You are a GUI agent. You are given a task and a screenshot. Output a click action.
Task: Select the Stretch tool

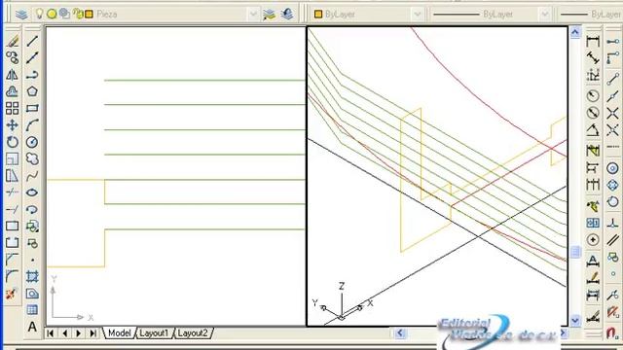[13, 175]
